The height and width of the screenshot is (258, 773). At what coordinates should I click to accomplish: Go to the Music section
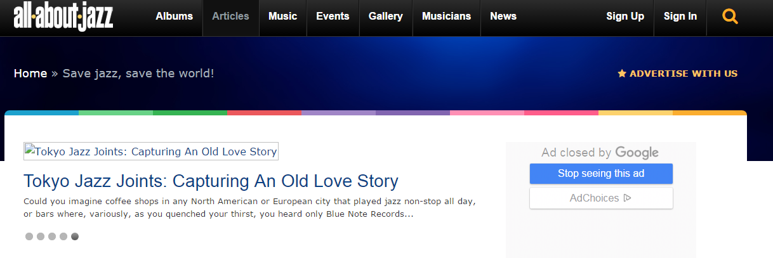(282, 16)
